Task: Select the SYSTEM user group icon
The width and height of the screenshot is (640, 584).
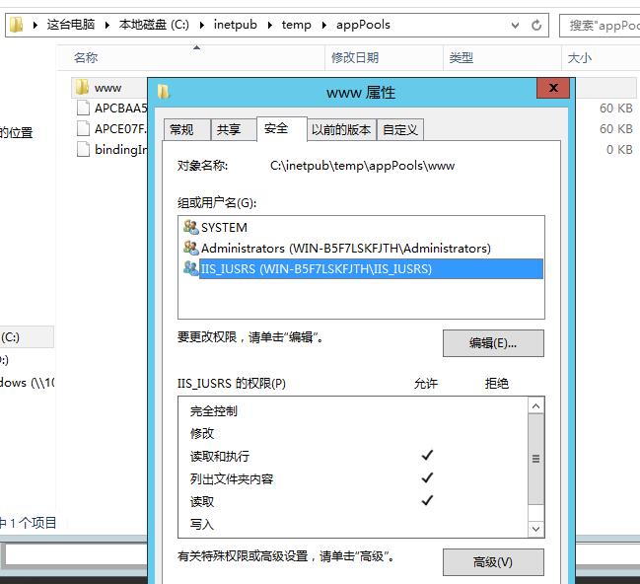Action: [190, 227]
